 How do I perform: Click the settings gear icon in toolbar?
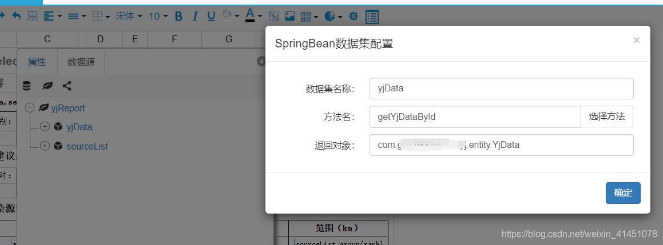click(x=354, y=16)
